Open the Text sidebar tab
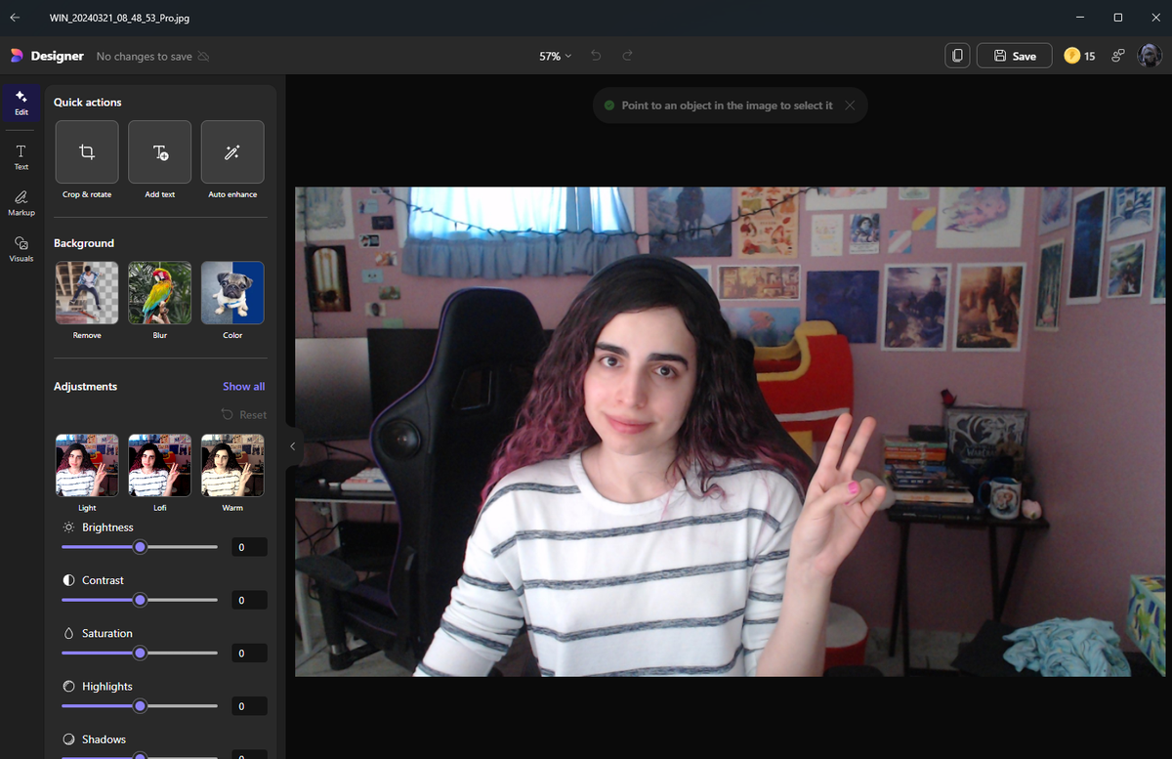 [x=21, y=156]
